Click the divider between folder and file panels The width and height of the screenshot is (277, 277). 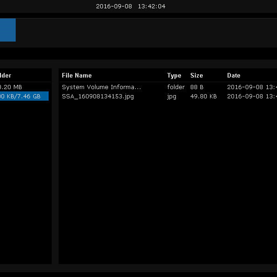click(55, 166)
